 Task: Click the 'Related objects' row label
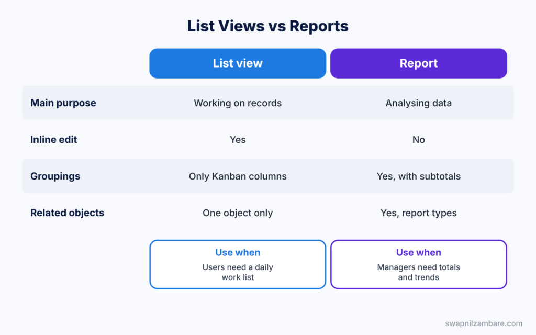pyautogui.click(x=67, y=213)
